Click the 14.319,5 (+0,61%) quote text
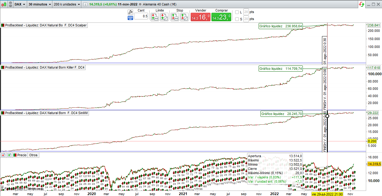 (103, 5)
